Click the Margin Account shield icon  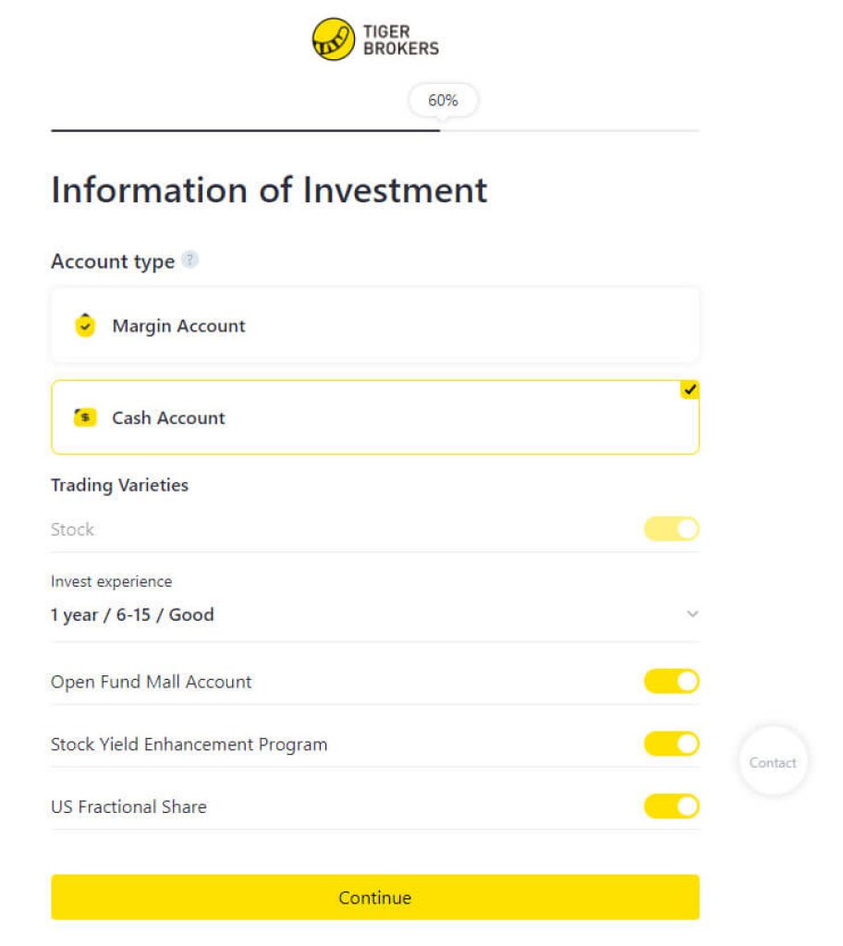click(x=85, y=325)
